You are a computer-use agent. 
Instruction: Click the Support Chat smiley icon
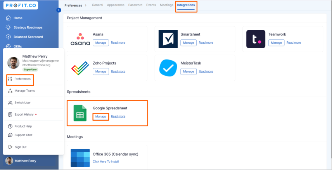click(x=10, y=135)
